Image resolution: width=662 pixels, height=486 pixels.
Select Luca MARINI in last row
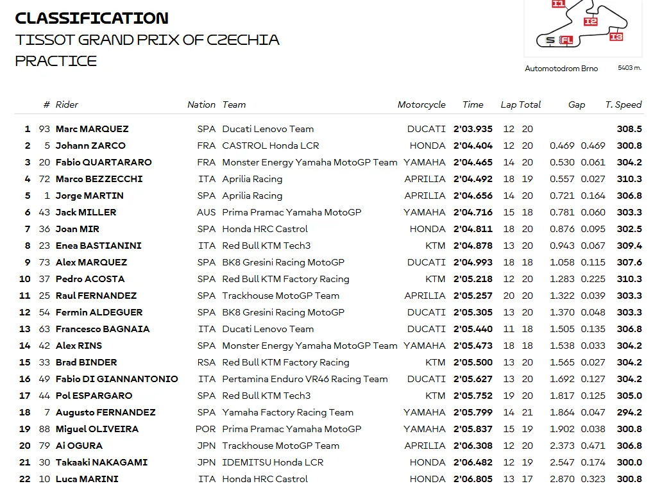[87, 479]
